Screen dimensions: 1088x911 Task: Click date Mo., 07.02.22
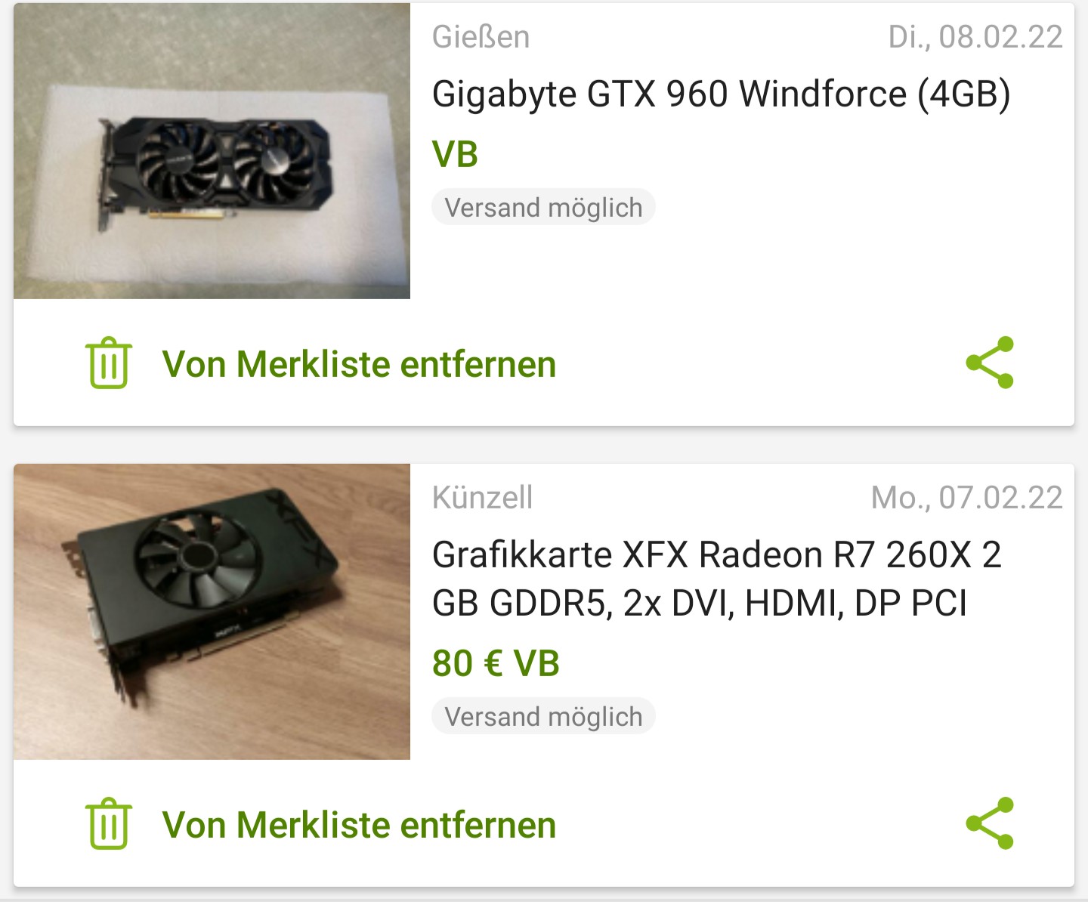pyautogui.click(x=967, y=498)
